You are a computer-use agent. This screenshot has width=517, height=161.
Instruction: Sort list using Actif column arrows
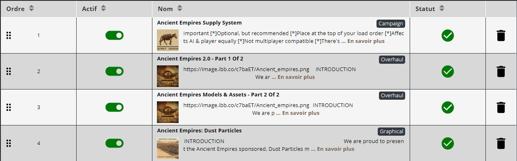coord(103,8)
